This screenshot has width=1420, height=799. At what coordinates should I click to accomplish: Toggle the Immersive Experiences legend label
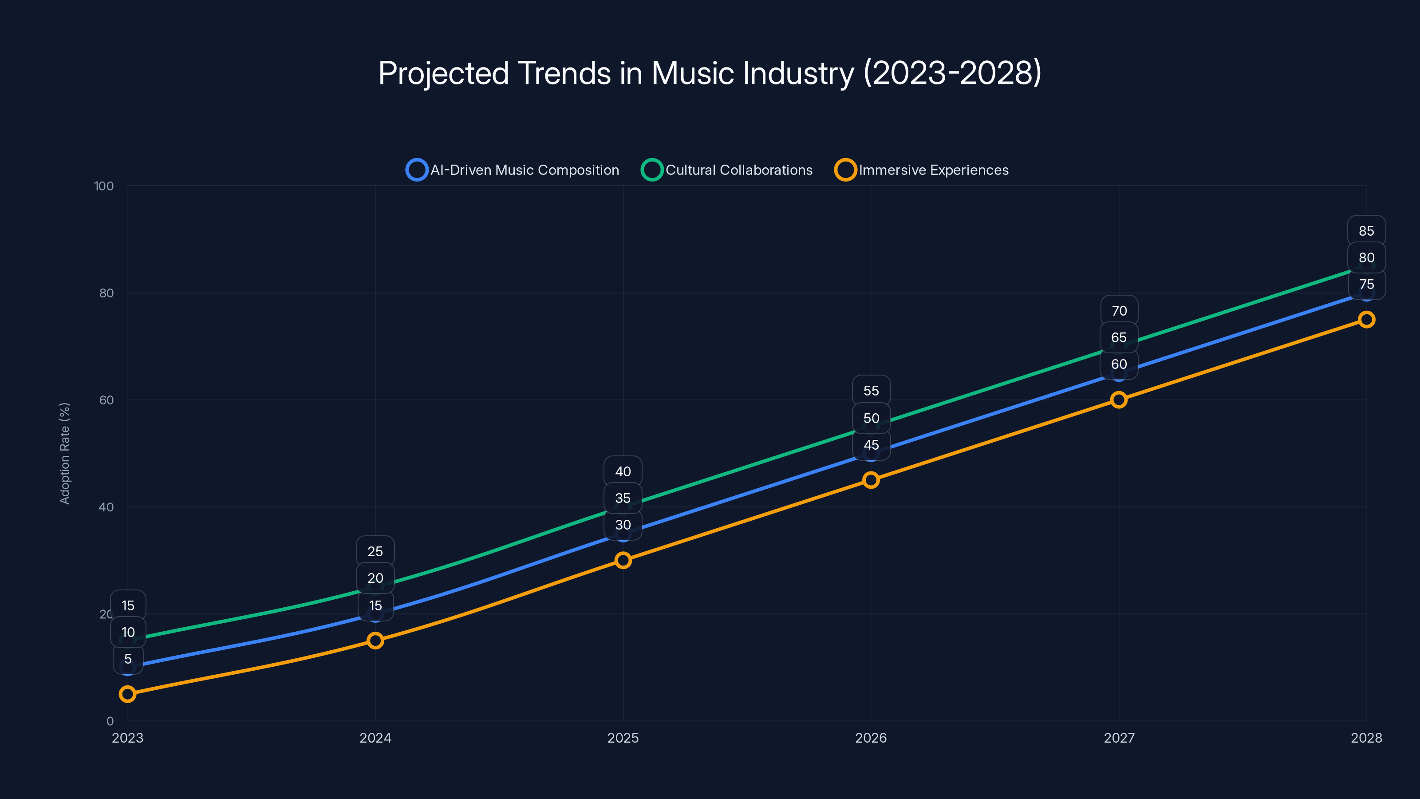pyautogui.click(x=934, y=170)
